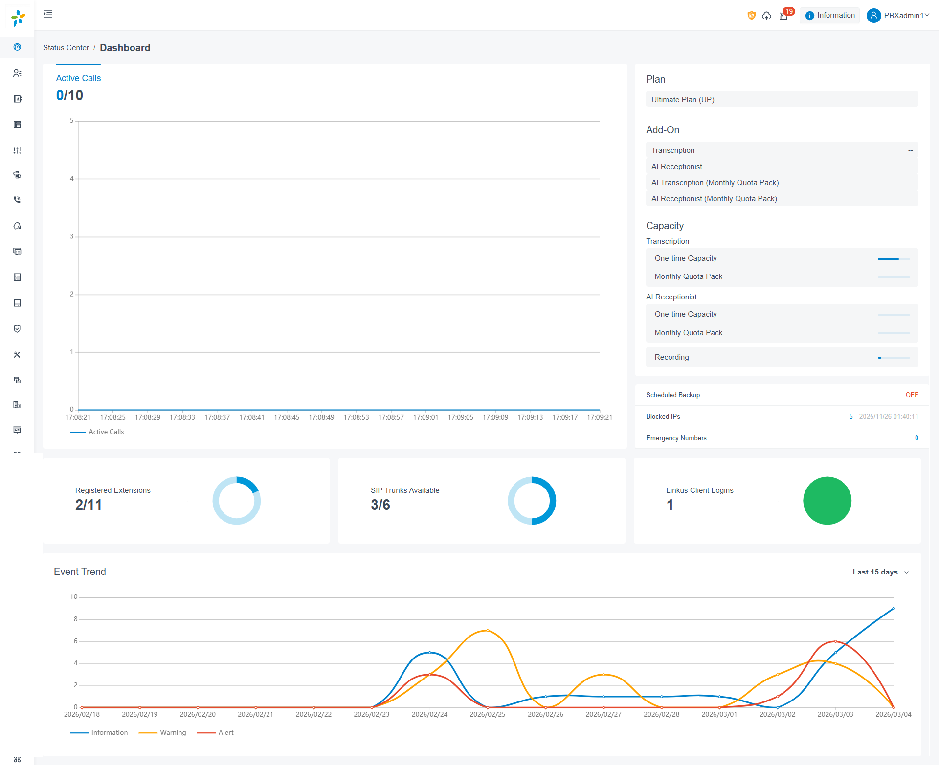This screenshot has width=939, height=765.
Task: Open the Reports and Recordings monitor icon
Action: [17, 430]
